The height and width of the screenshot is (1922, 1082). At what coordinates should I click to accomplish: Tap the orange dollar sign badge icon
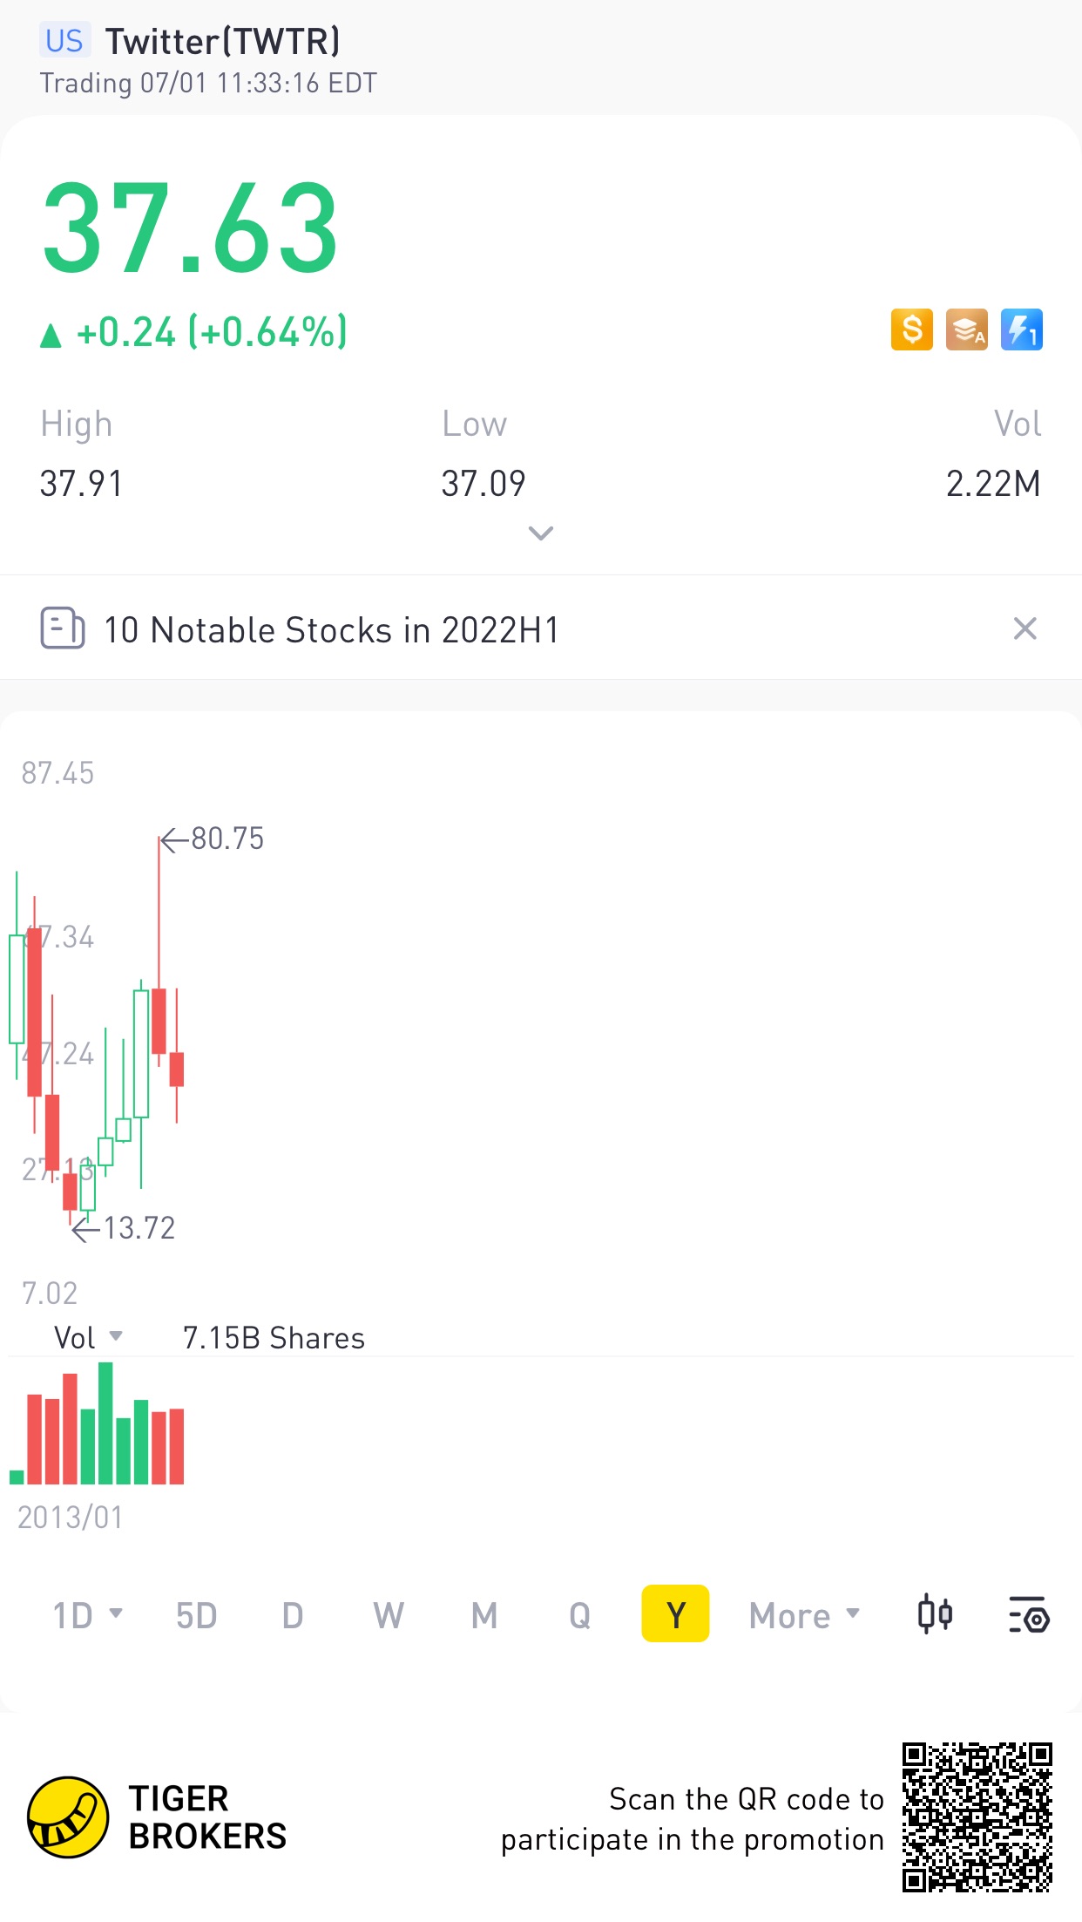click(911, 330)
